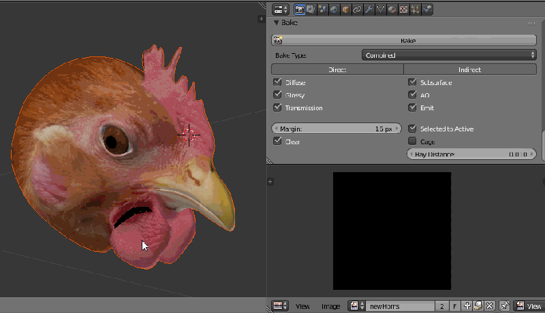Open the image editor View mode dropdown
Viewport: 545px width, 313px height.
pos(529,306)
